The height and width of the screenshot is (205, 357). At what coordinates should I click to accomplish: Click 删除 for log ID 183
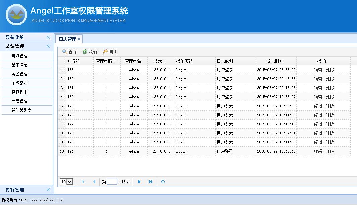coord(330,70)
